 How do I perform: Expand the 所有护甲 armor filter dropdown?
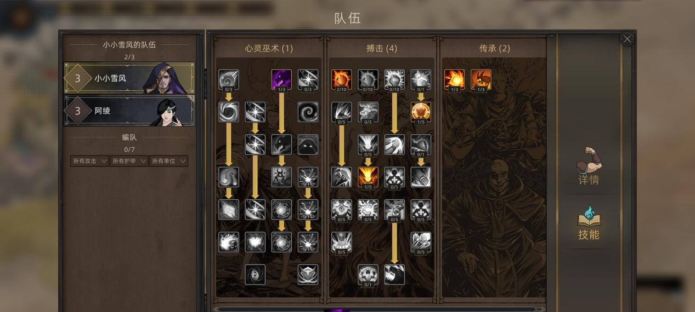click(x=129, y=161)
